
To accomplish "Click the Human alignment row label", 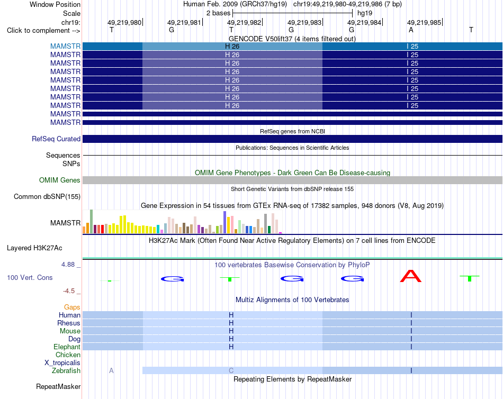I will 69,315.
